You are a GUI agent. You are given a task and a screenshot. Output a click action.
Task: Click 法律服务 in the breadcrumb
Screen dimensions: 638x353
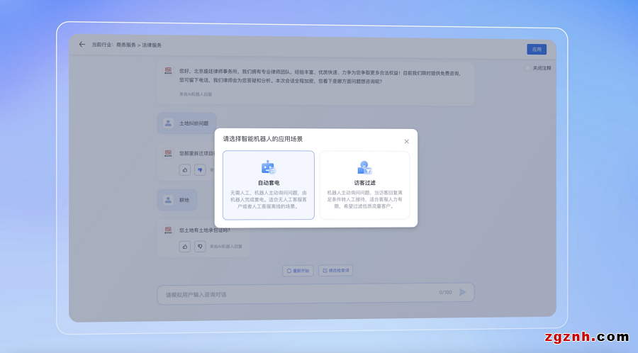(152, 45)
